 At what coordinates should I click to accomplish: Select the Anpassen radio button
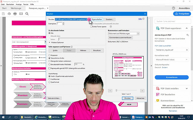click(x=49, y=55)
